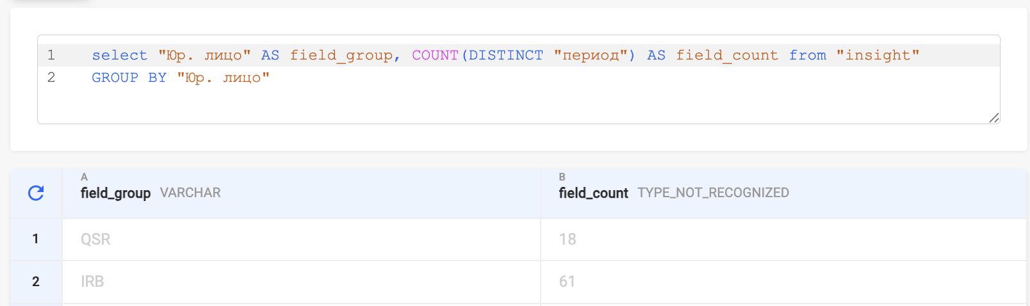Click the "insight" table name in the query
This screenshot has width=1030, height=306.
tap(878, 56)
